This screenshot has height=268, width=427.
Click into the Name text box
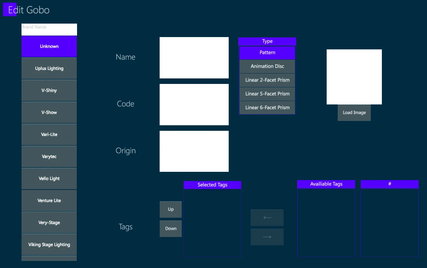point(194,58)
